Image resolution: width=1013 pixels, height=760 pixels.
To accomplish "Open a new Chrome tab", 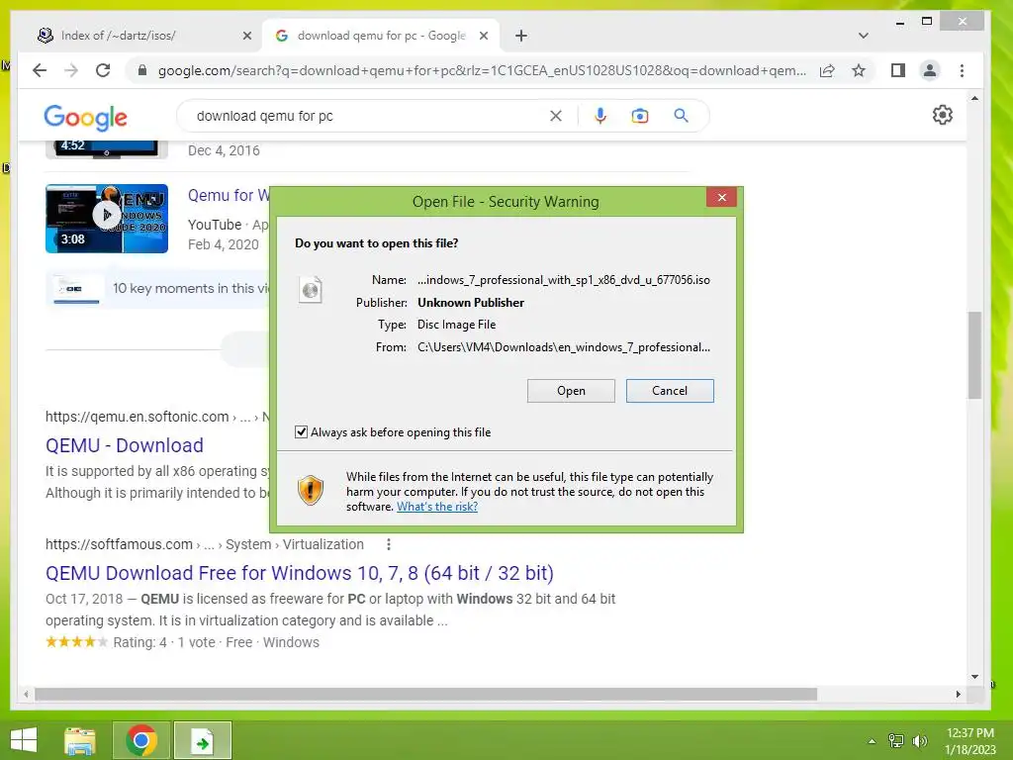I will pyautogui.click(x=521, y=36).
